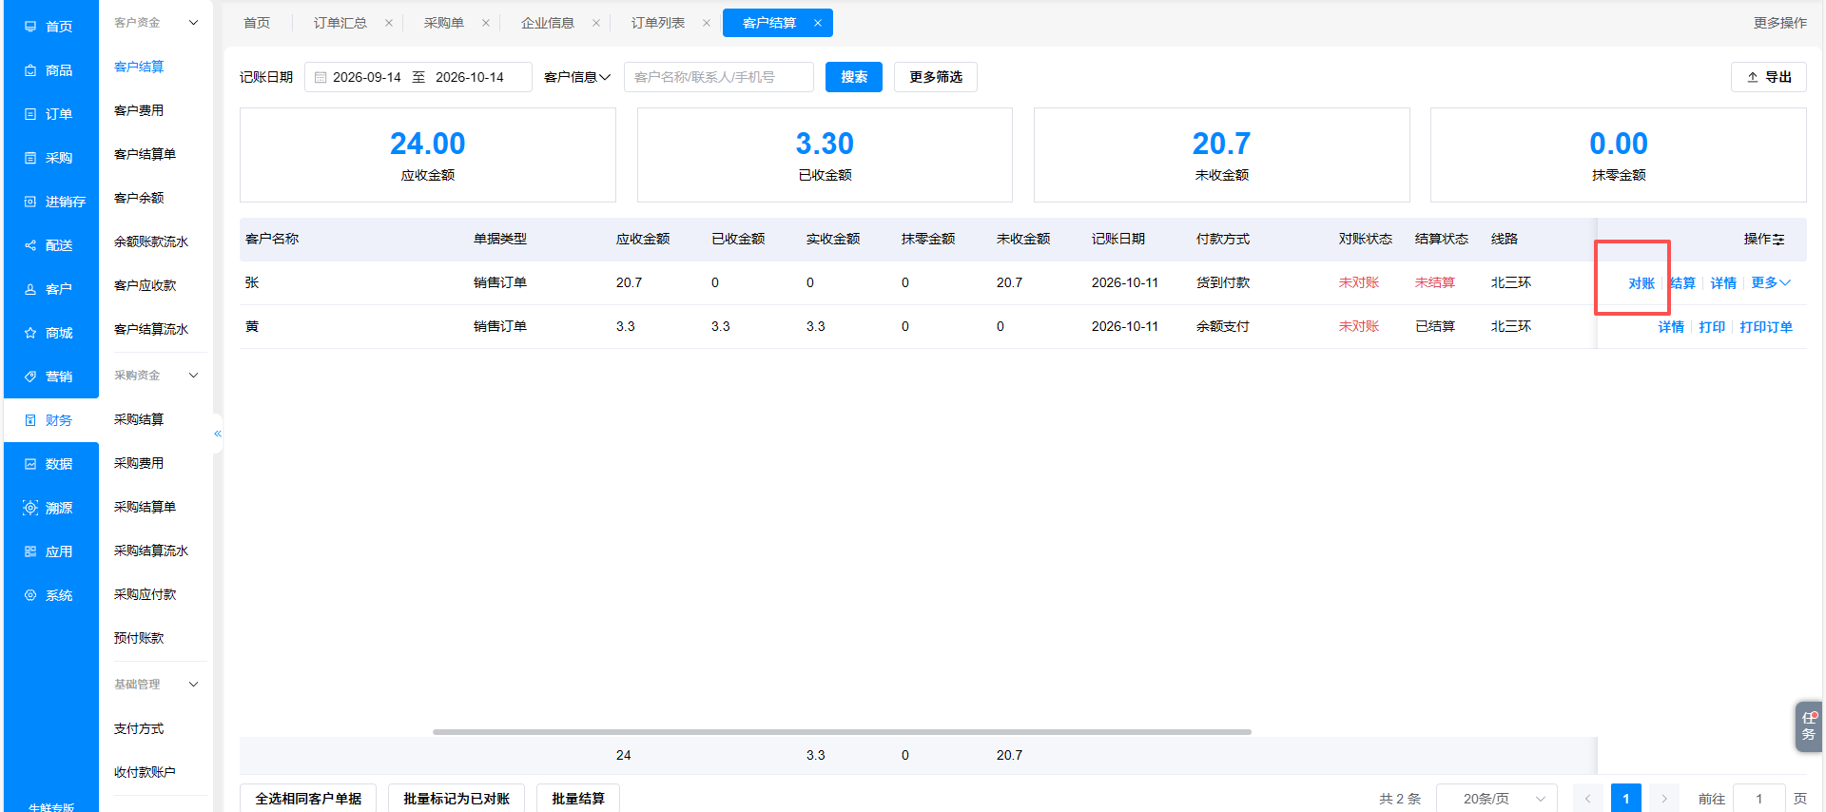
Task: Open the 应用 apps sidebar item
Action: tap(49, 551)
